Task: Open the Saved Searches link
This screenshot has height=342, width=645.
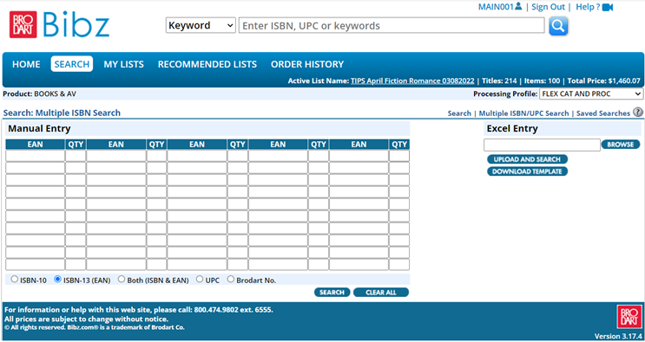Action: coord(603,113)
